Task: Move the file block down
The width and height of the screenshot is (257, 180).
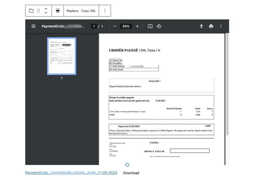Action: [46, 12]
